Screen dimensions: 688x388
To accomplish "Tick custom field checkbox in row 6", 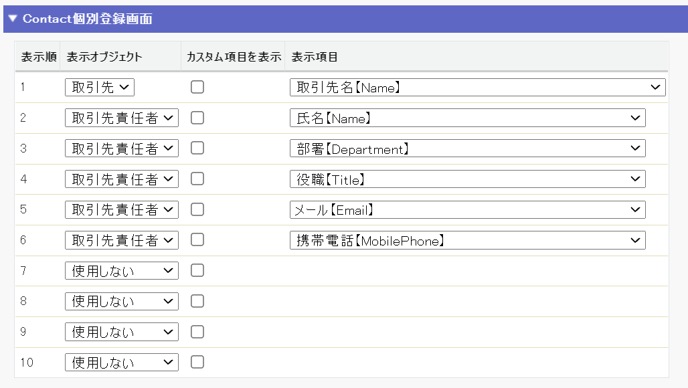I will click(197, 239).
